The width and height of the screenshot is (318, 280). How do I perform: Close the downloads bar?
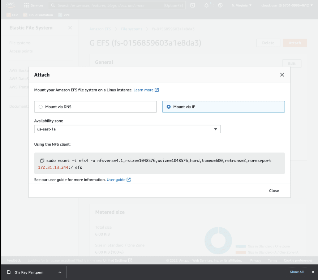pyautogui.click(x=313, y=272)
